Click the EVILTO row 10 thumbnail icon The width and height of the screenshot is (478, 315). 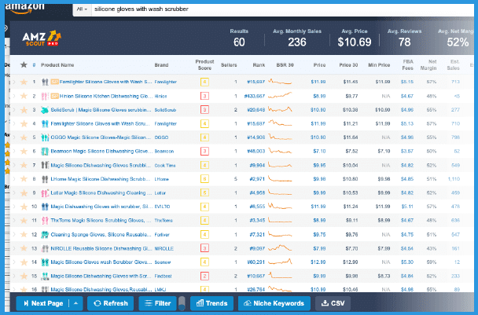[x=45, y=207]
